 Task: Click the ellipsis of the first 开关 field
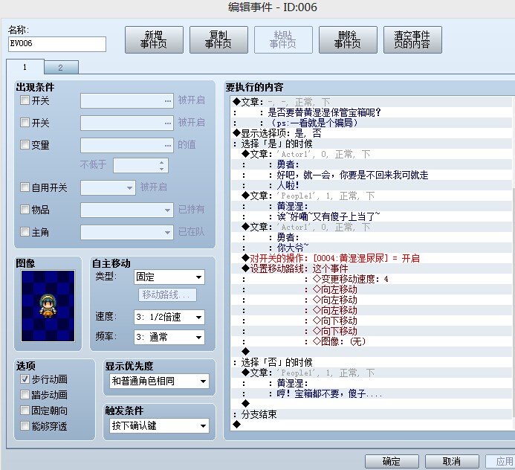(x=168, y=101)
